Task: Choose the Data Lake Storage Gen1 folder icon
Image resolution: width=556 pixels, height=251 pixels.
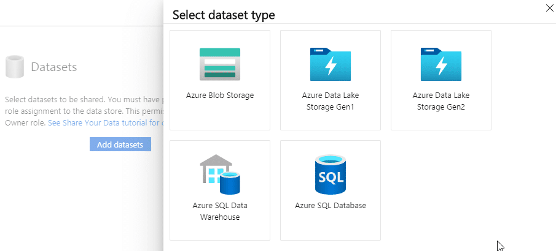Action: [331, 64]
